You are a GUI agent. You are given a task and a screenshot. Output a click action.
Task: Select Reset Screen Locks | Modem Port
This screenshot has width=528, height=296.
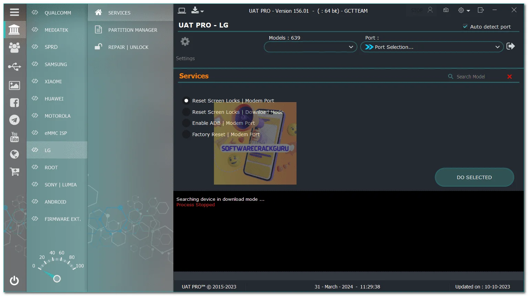[x=228, y=101]
